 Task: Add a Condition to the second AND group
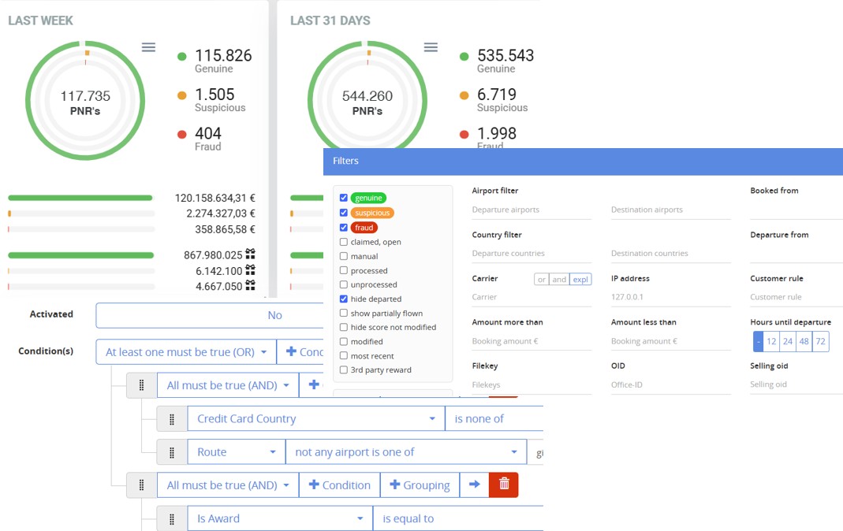tap(339, 485)
